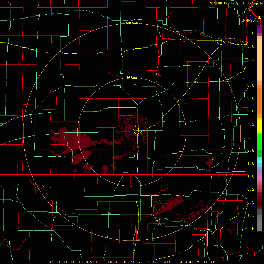Click the cyan segment of the color bar

pyautogui.click(x=259, y=161)
